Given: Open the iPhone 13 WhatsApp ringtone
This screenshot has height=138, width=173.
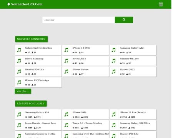Looking at the screenshot, I should click(x=37, y=80).
